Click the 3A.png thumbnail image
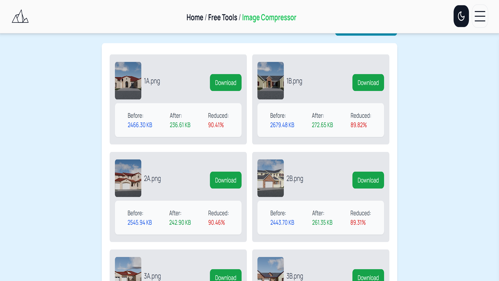The height and width of the screenshot is (281, 499). click(x=128, y=269)
